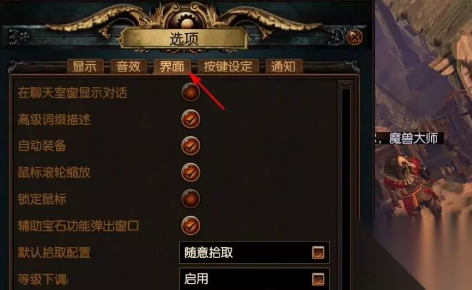Screen dimensions: 472x290
Task: Uncheck 高级词缀描述 option
Action: pos(191,119)
